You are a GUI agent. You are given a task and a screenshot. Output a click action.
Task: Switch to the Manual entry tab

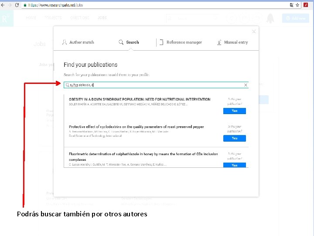coord(232,42)
